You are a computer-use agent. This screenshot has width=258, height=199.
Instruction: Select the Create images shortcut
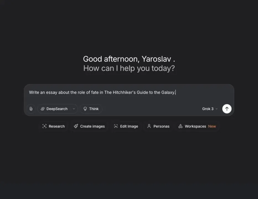coord(89,126)
